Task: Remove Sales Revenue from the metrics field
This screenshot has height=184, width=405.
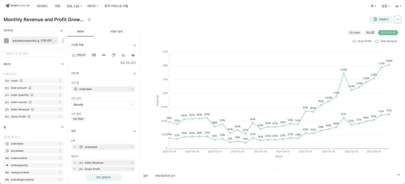Action: click(x=75, y=163)
